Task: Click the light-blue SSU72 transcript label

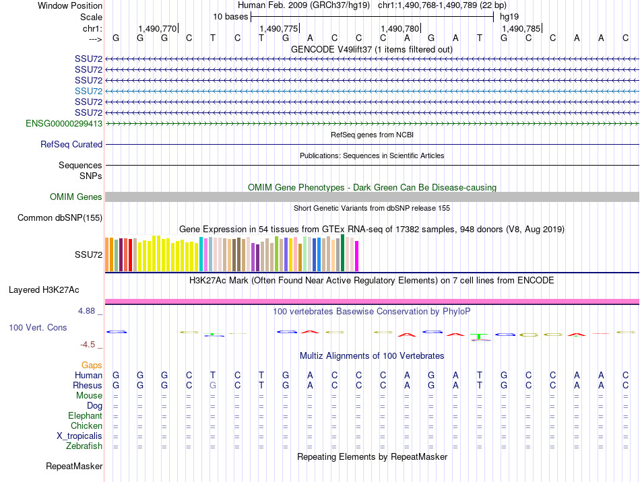Action: (x=88, y=91)
